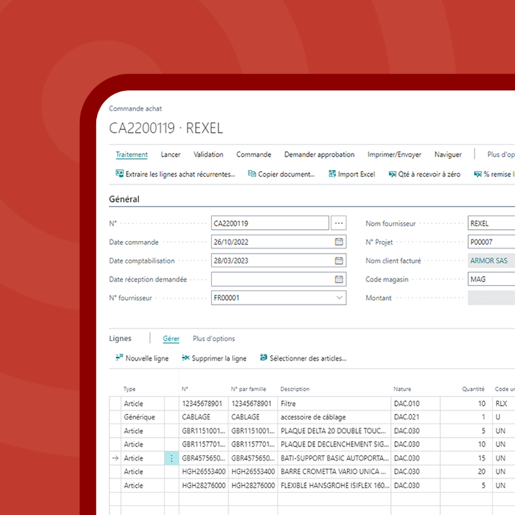
Task: Select the CABLAGE Générique line number cell
Action: click(203, 417)
